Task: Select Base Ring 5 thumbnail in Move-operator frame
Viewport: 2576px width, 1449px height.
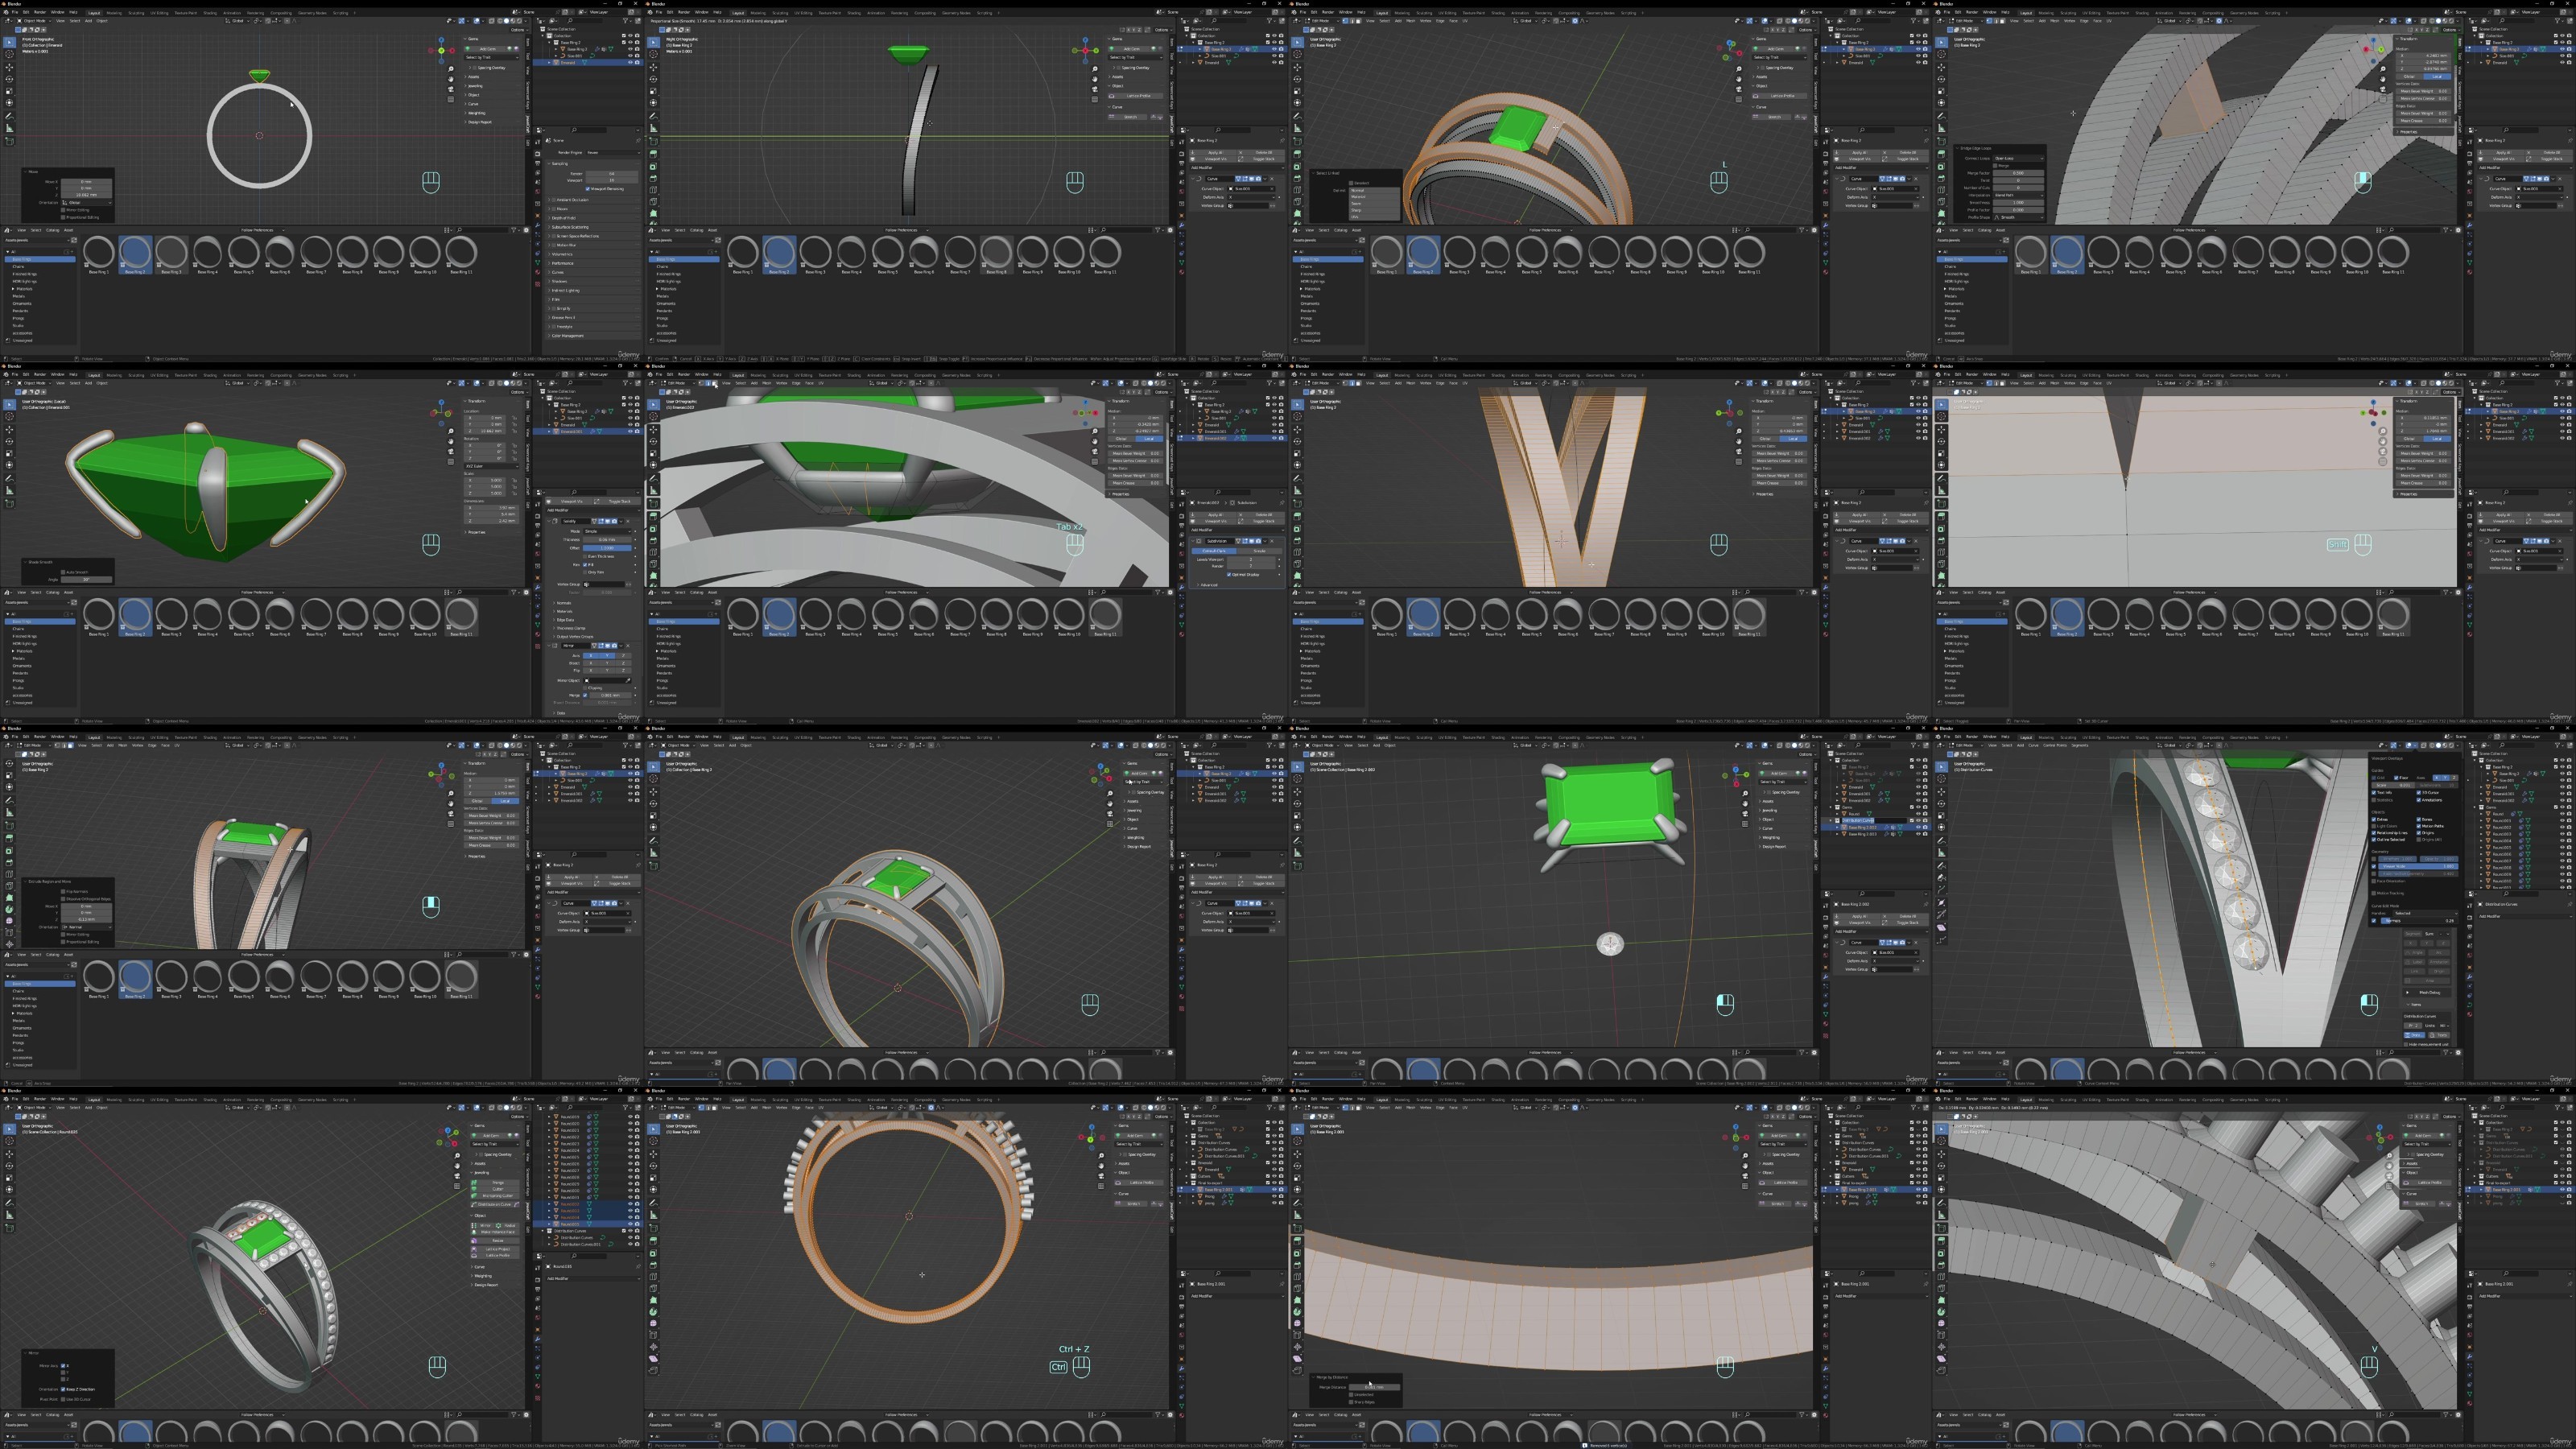Action: (243, 255)
